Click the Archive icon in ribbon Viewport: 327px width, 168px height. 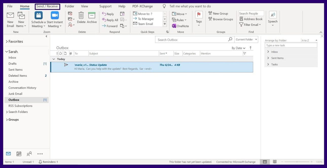(92, 16)
